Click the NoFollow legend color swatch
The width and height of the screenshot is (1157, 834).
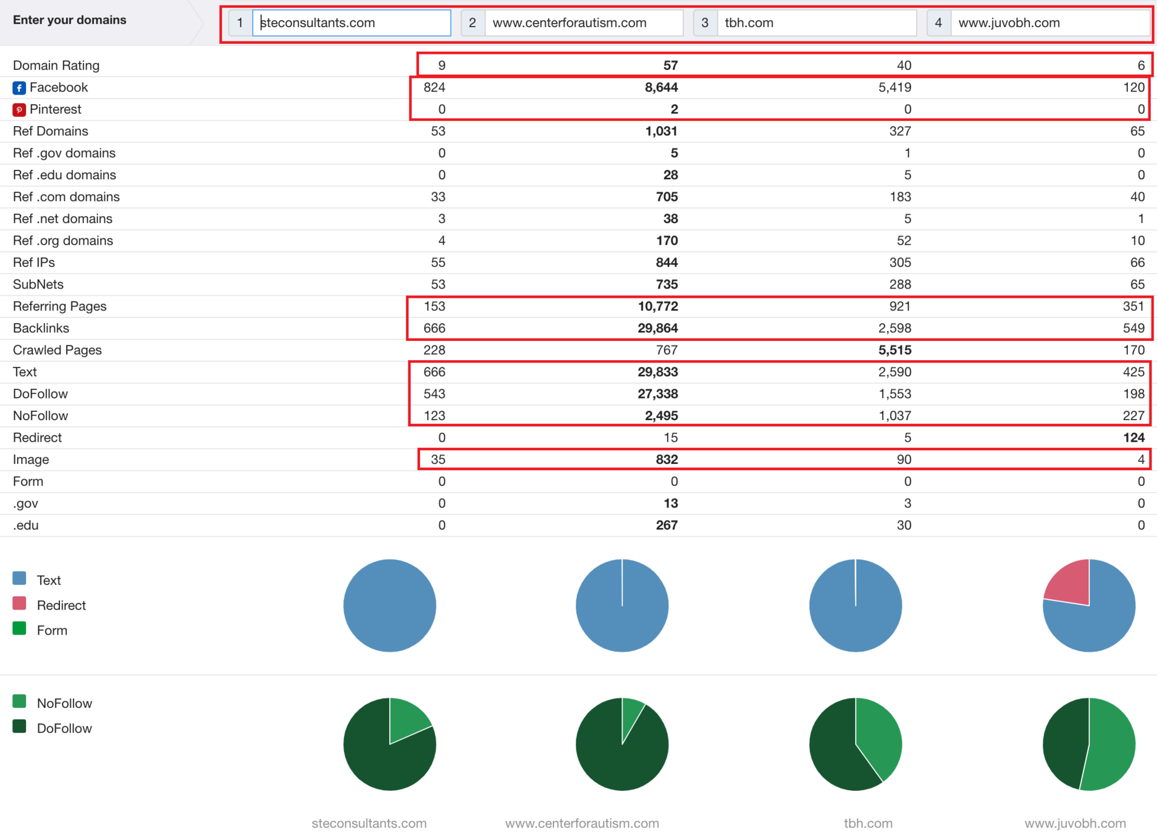19,702
